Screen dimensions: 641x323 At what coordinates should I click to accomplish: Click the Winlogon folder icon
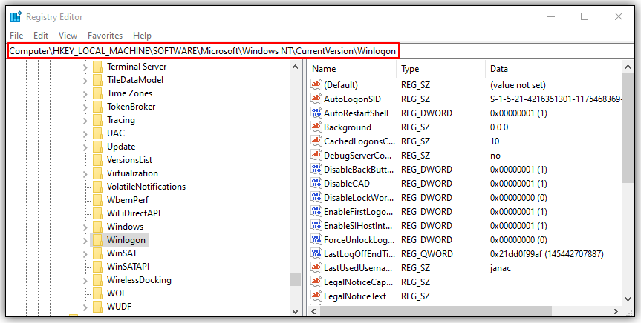tap(97, 240)
